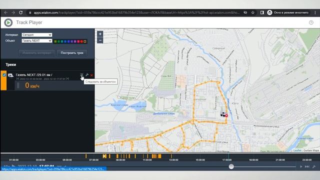This screenshot has width=320, height=180.
Task: Click the site lock icon in address bar
Action: (x=30, y=12)
